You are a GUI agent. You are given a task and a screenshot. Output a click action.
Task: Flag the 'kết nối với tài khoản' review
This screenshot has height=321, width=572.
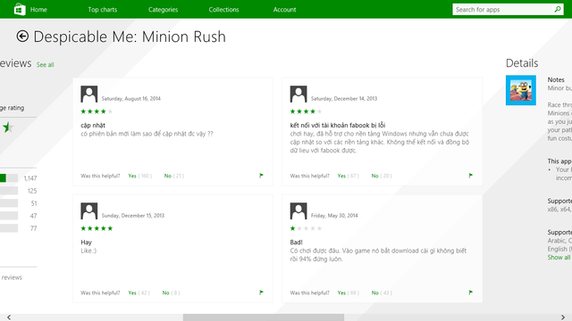click(x=471, y=176)
